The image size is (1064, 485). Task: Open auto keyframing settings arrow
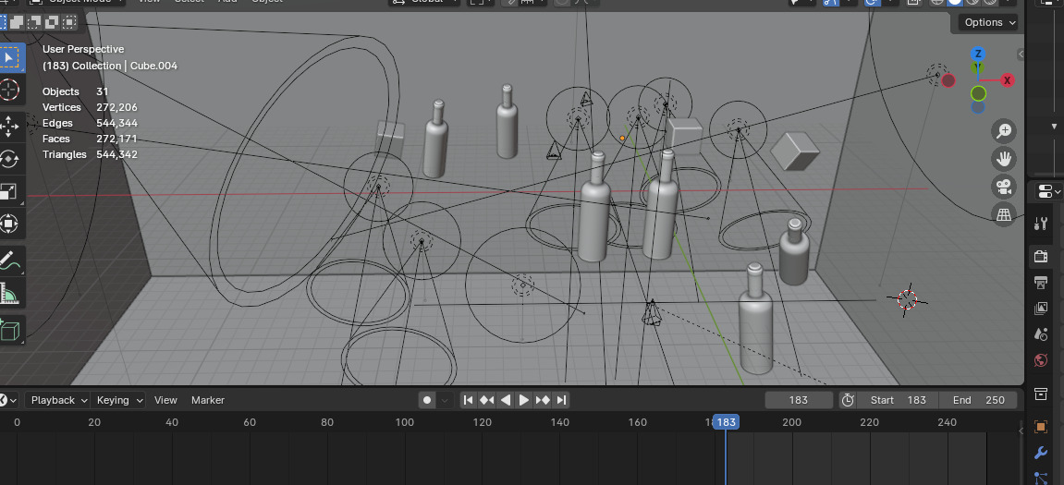(x=446, y=400)
